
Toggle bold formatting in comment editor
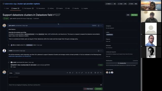click(70, 73)
